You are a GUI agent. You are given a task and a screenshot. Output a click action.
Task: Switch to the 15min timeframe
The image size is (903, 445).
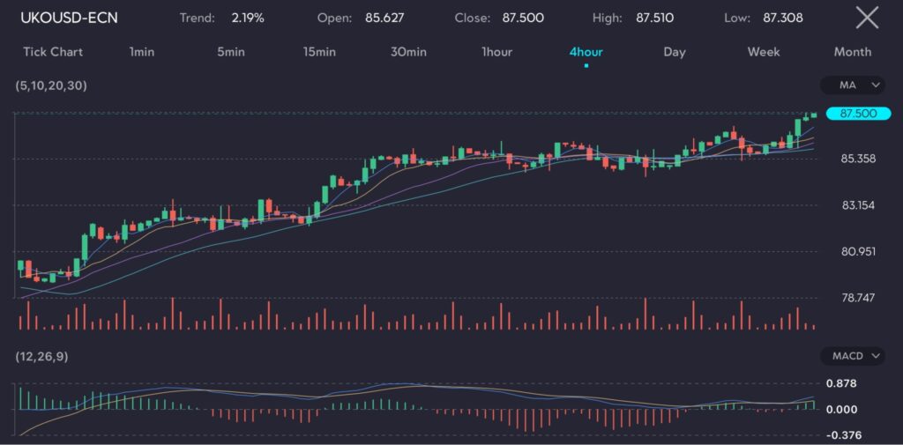coord(319,52)
